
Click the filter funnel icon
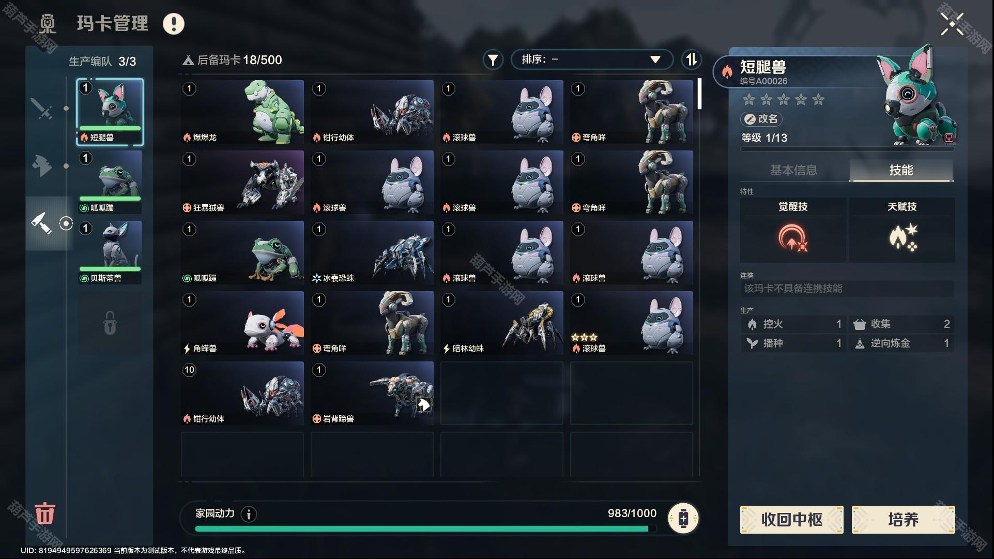[493, 60]
